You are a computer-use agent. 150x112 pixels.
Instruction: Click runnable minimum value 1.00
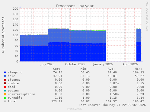click(86, 98)
